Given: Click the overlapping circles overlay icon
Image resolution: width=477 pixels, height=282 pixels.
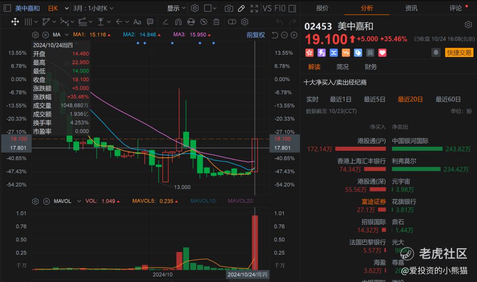Looking at the screenshot, I should point(232,22).
